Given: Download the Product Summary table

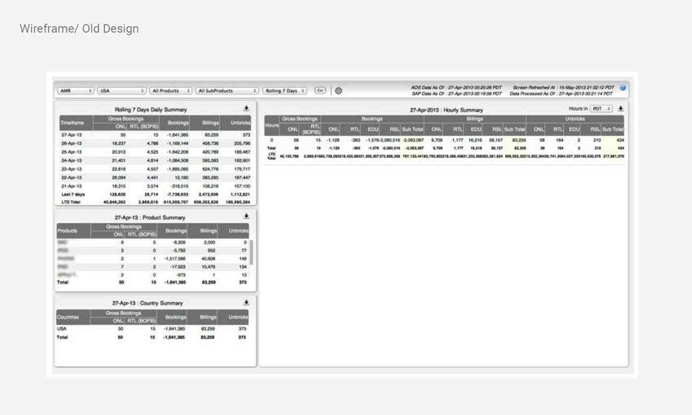Looking at the screenshot, I should pos(246,216).
